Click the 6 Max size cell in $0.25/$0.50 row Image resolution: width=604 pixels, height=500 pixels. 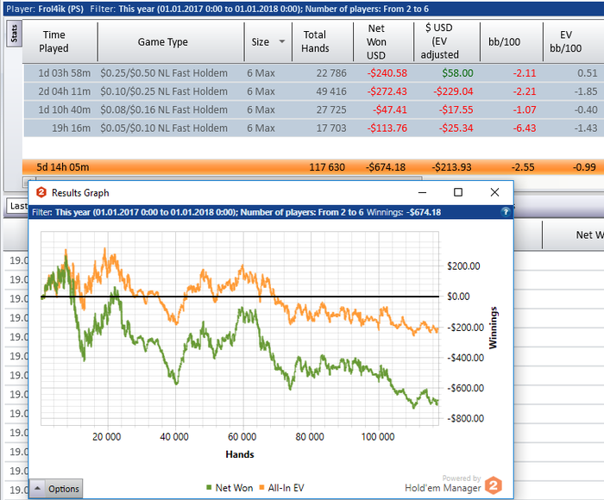tap(261, 73)
